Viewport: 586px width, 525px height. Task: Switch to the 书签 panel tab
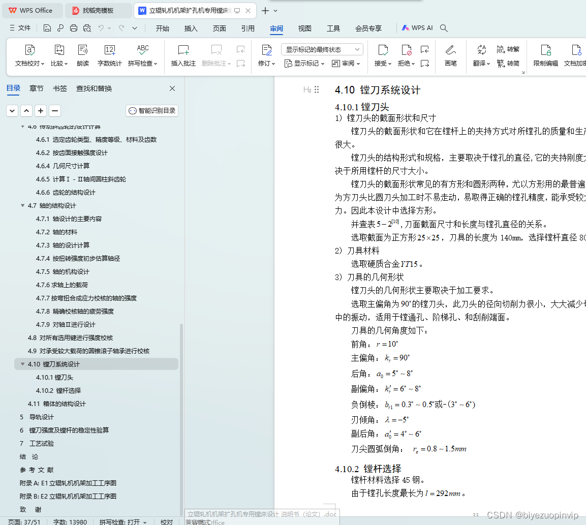60,88
